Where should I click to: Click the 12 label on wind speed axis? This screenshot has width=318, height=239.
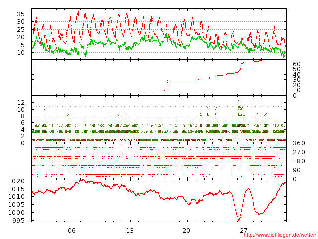click(21, 102)
